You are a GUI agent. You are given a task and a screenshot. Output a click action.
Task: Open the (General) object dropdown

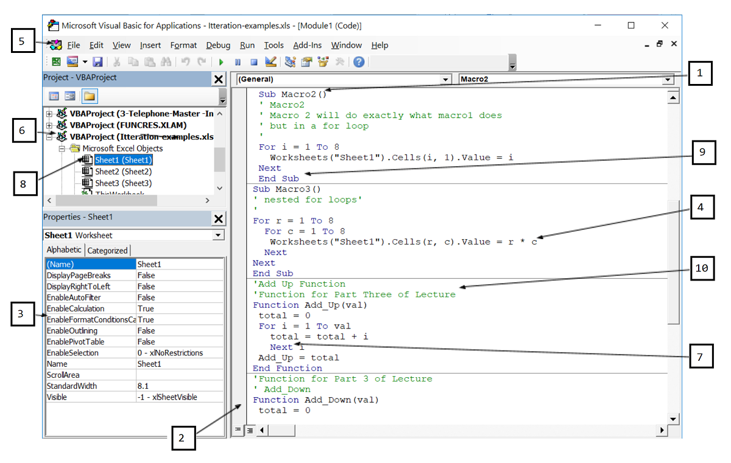[445, 80]
